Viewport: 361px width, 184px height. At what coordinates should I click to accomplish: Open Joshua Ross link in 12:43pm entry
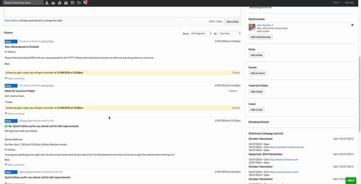[x=47, y=41]
